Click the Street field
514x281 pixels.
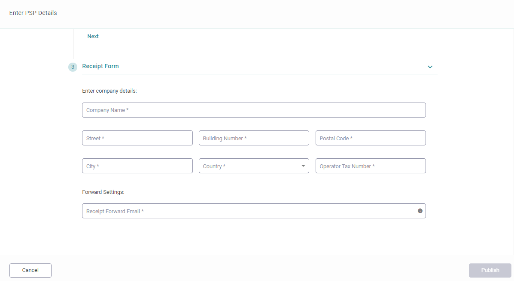(137, 138)
